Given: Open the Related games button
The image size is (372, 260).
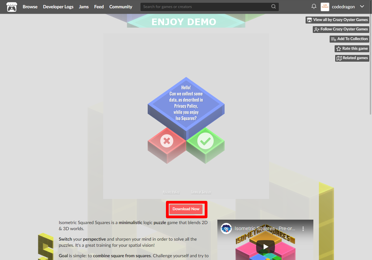Looking at the screenshot, I should 352,58.
